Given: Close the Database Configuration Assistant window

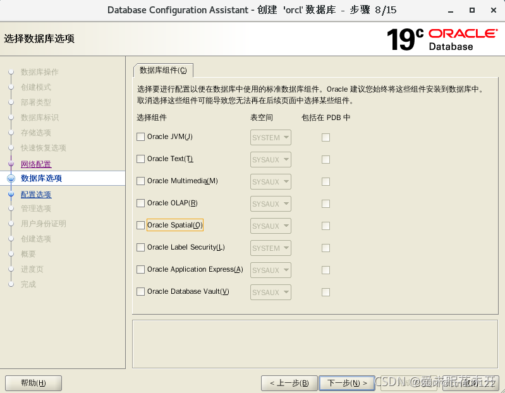Looking at the screenshot, I should [x=493, y=10].
